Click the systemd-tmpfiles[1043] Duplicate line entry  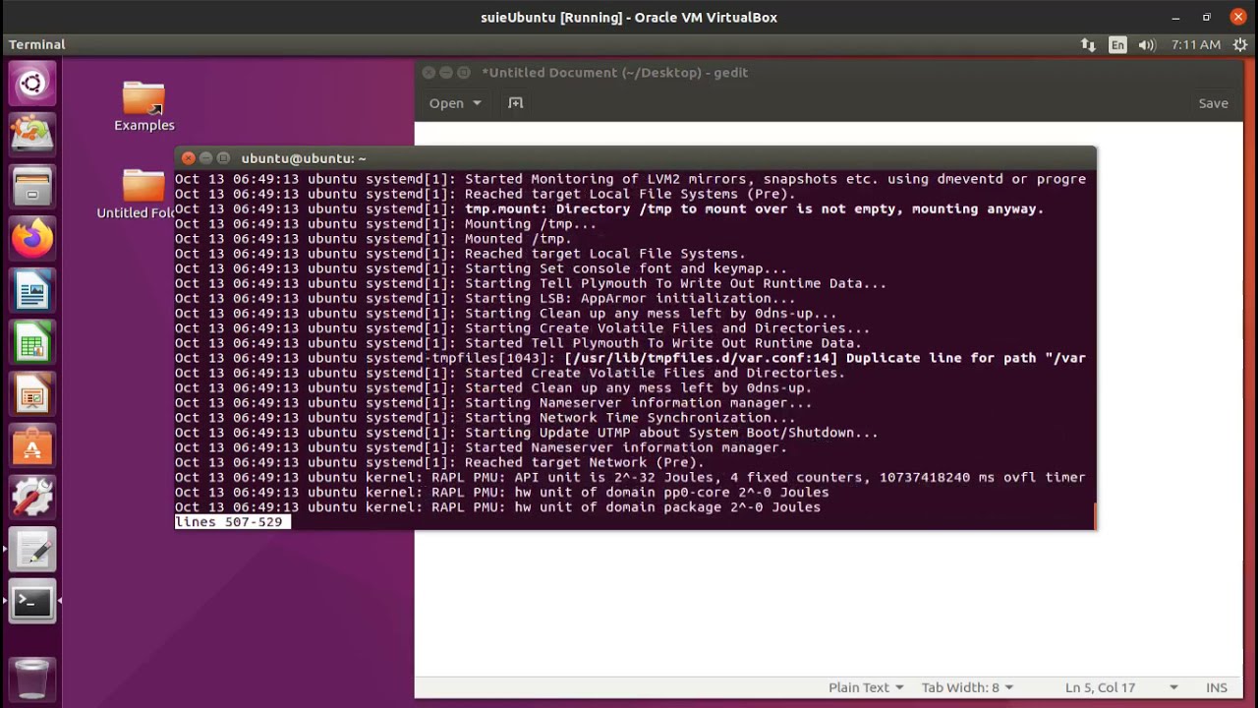(x=630, y=358)
